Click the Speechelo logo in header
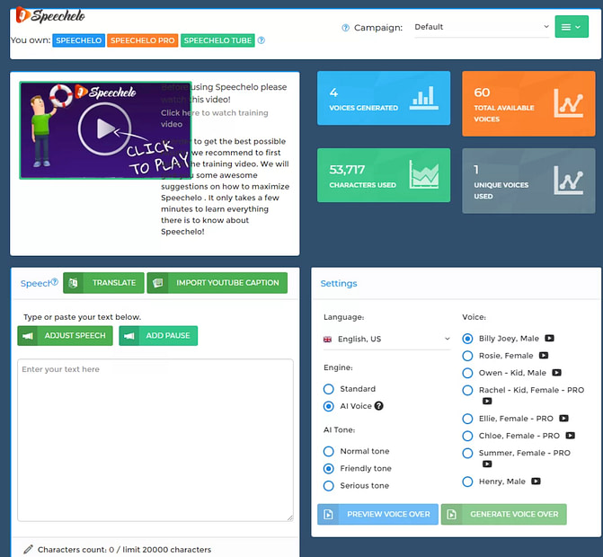 click(50, 15)
